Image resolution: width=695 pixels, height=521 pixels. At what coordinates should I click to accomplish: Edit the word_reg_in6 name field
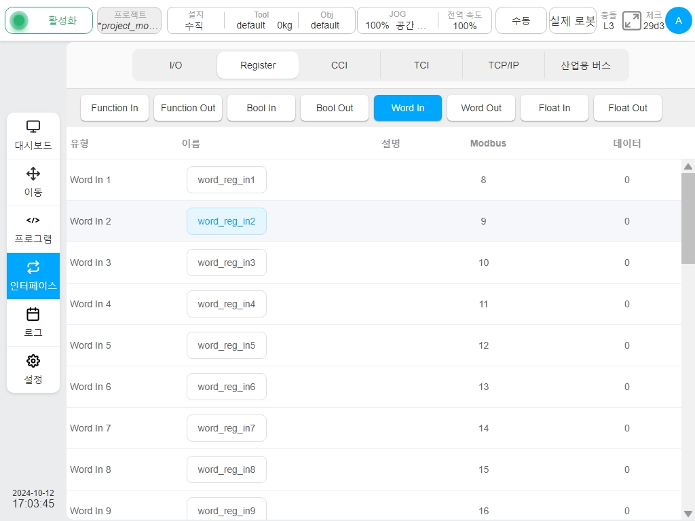227,387
